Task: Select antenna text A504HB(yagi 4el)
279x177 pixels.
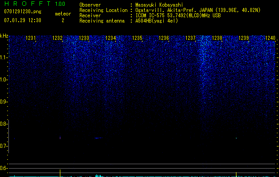Action: tap(157, 21)
